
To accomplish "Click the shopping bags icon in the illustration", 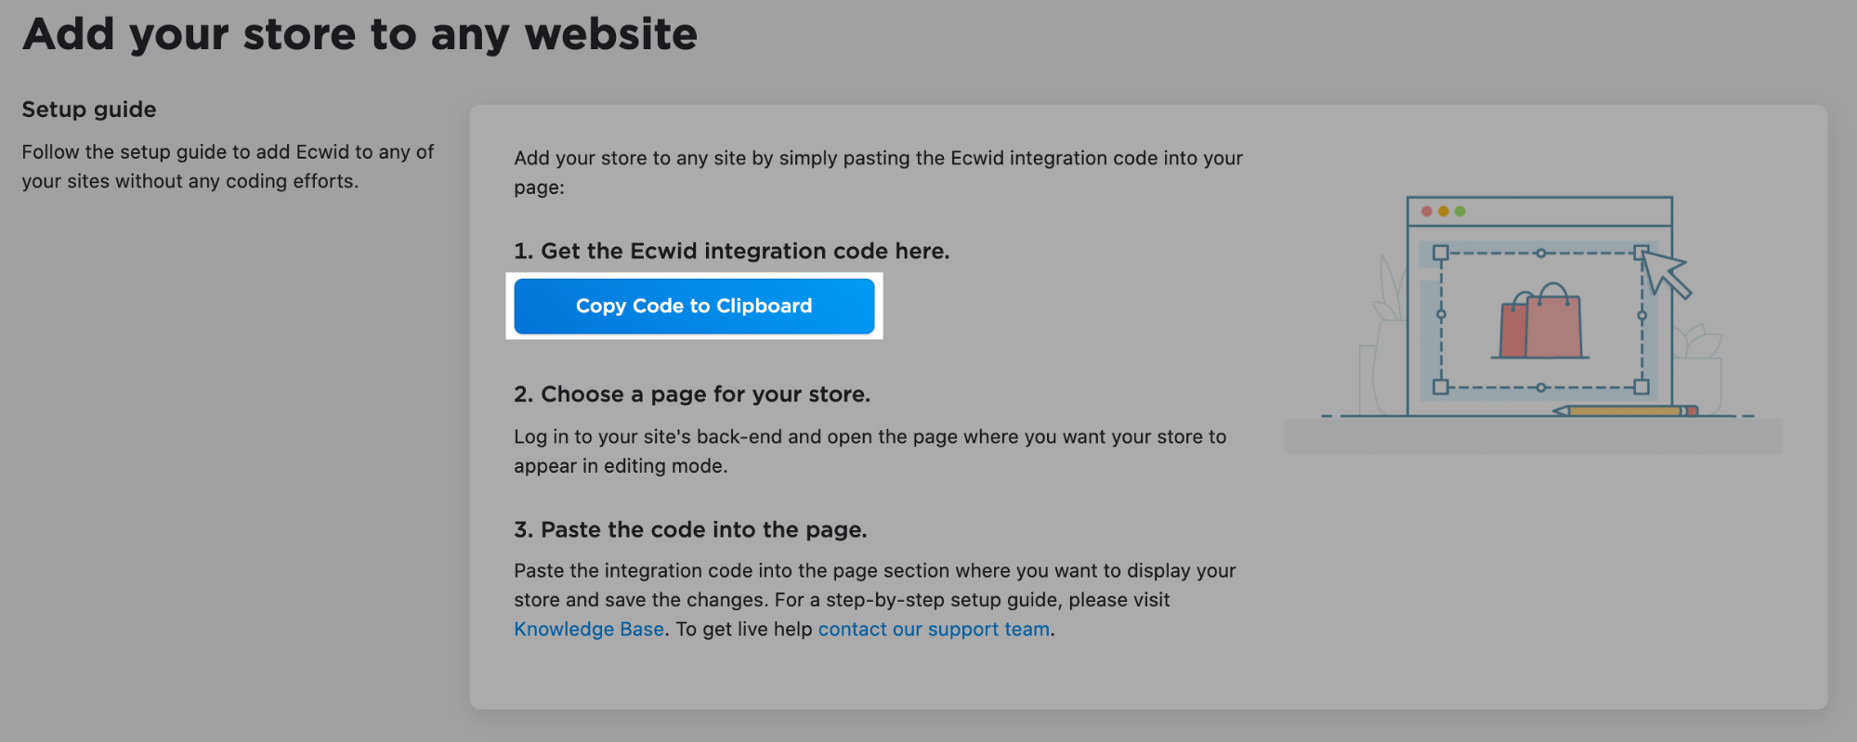I will click(x=1541, y=322).
